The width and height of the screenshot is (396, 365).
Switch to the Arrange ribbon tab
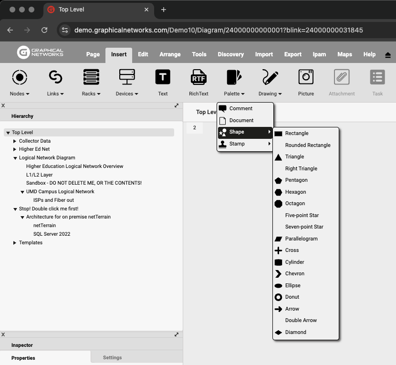point(170,54)
